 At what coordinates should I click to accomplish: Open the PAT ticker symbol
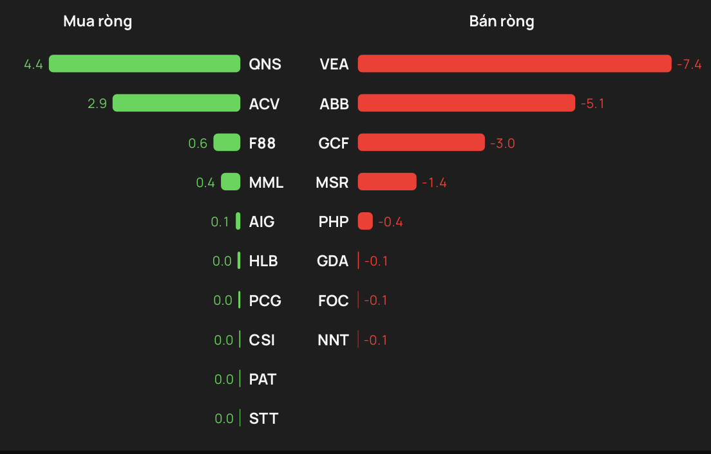click(263, 379)
